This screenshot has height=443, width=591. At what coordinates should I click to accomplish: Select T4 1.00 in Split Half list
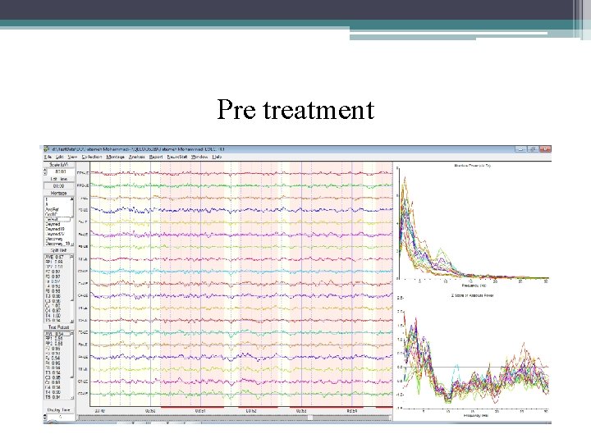click(53, 316)
